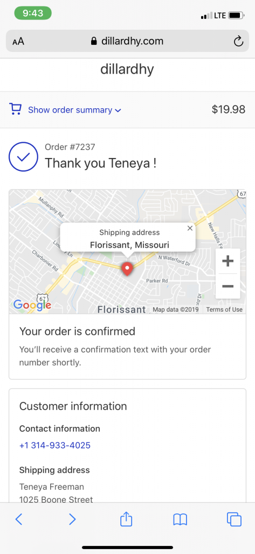The image size is (255, 554).
Task: Tap the green 9:43 time indicator
Action: 33,13
